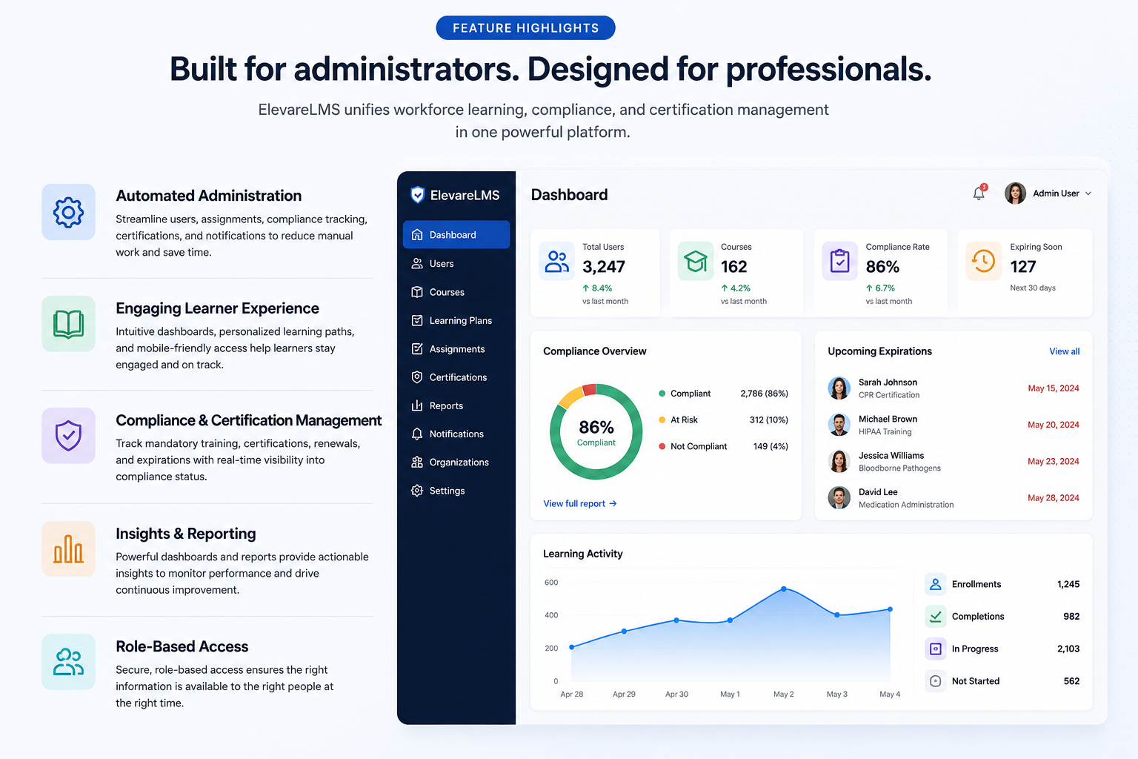The image size is (1138, 759).
Task: Click the Completions checkmark icon
Action: [936, 616]
